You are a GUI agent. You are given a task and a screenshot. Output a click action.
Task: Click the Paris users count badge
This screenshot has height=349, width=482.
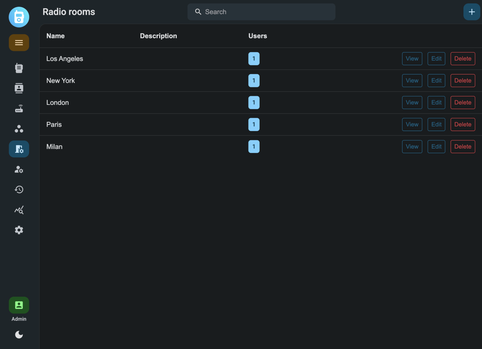[x=254, y=125]
